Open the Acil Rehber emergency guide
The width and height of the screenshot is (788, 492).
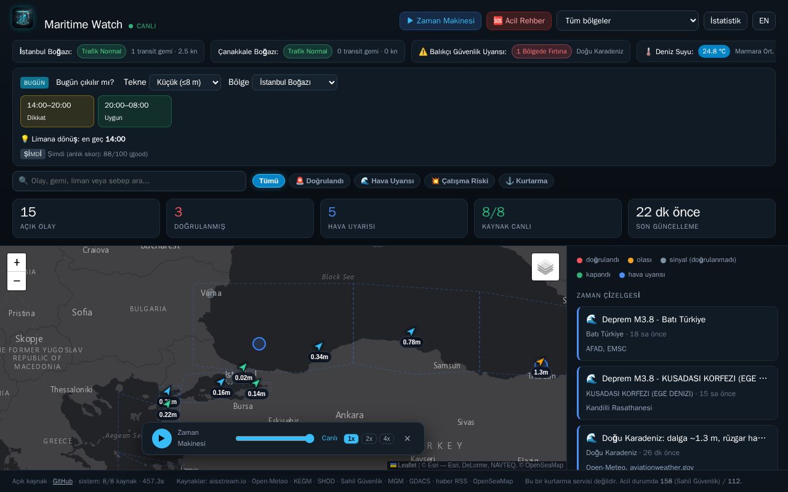coord(519,20)
